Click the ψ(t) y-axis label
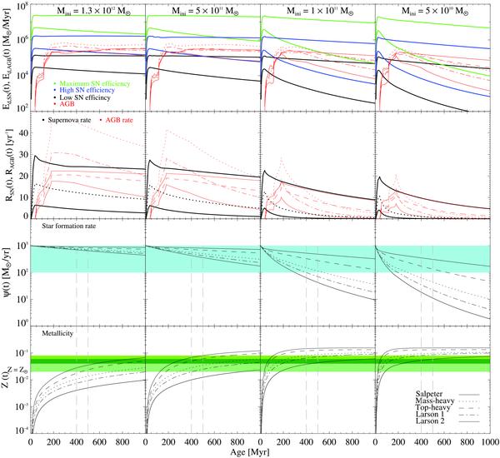Image resolution: width=500 pixels, height=458 pixels. [x=7, y=273]
